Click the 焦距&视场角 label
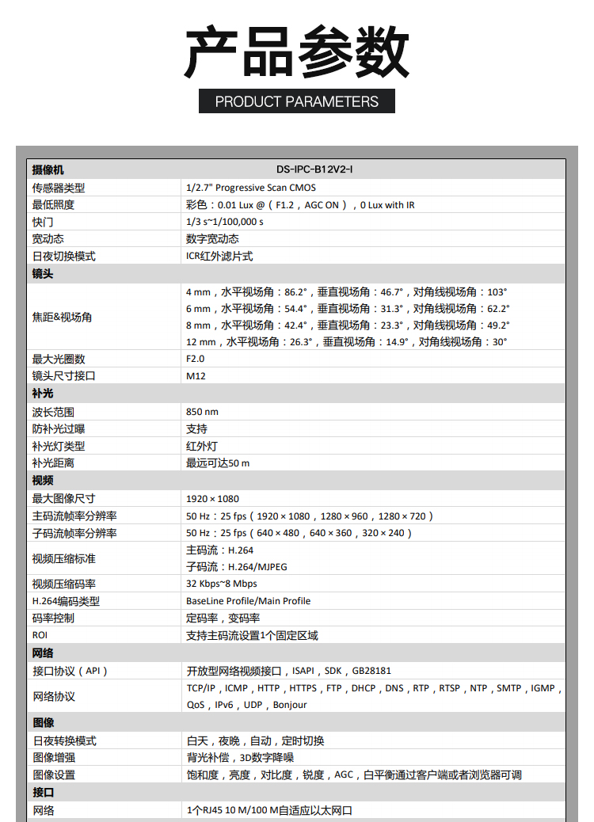This screenshot has width=594, height=822. point(62,318)
